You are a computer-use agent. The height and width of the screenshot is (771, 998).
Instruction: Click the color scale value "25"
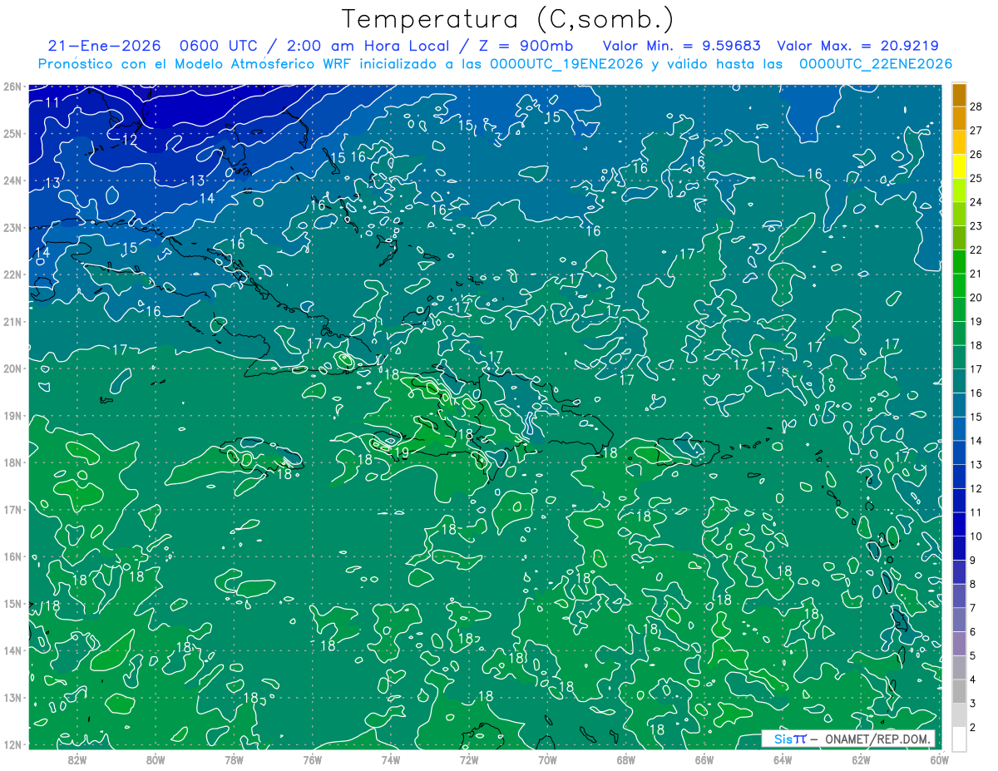coord(976,178)
